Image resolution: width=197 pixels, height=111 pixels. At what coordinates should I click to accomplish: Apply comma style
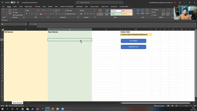pos(88,14)
